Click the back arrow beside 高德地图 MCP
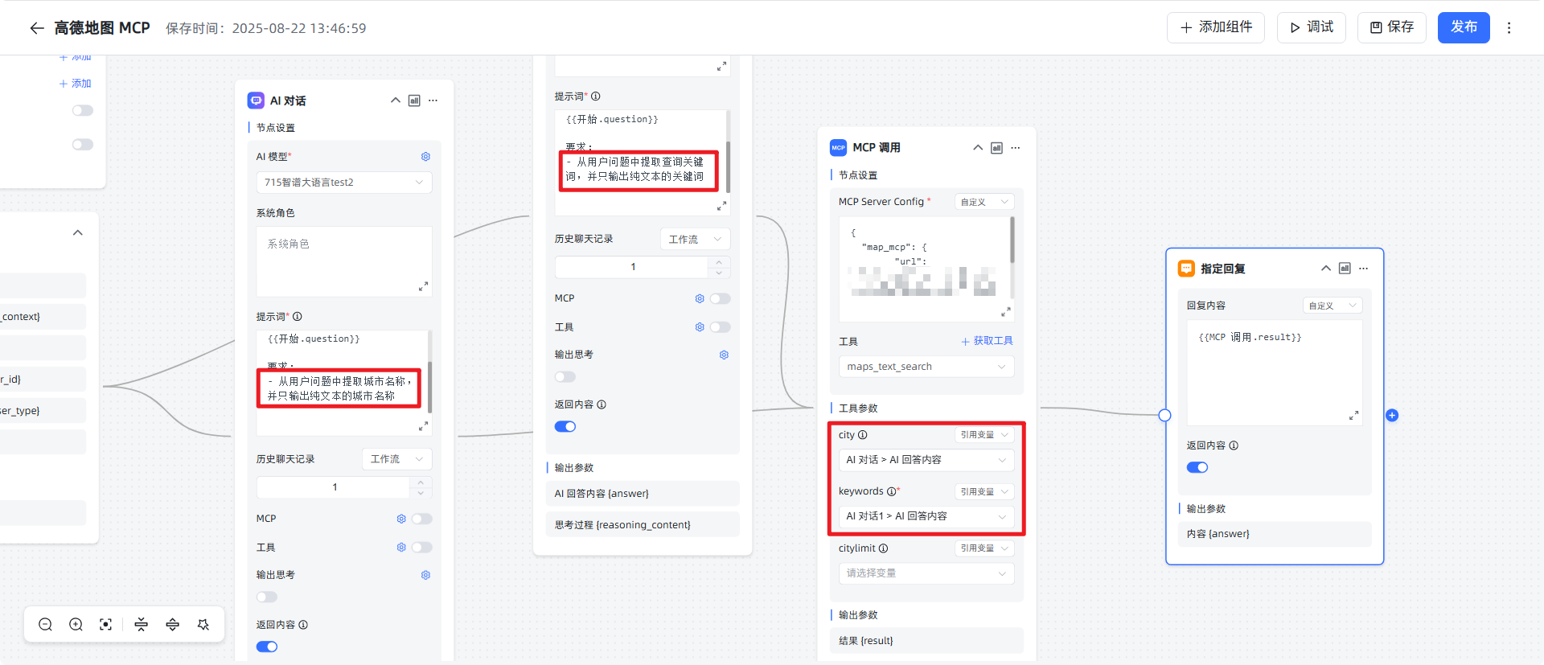 point(36,28)
